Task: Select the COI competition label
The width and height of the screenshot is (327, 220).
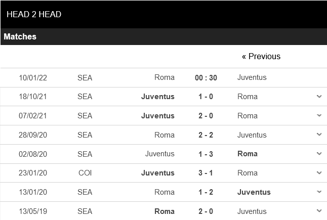Action: [x=85, y=173]
